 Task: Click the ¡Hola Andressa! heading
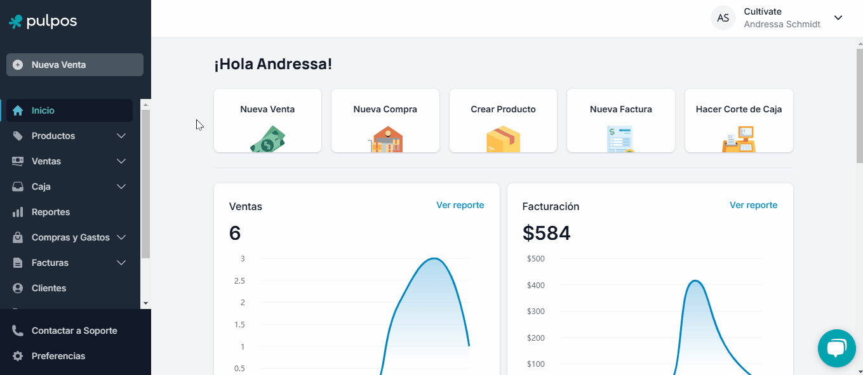pyautogui.click(x=273, y=64)
